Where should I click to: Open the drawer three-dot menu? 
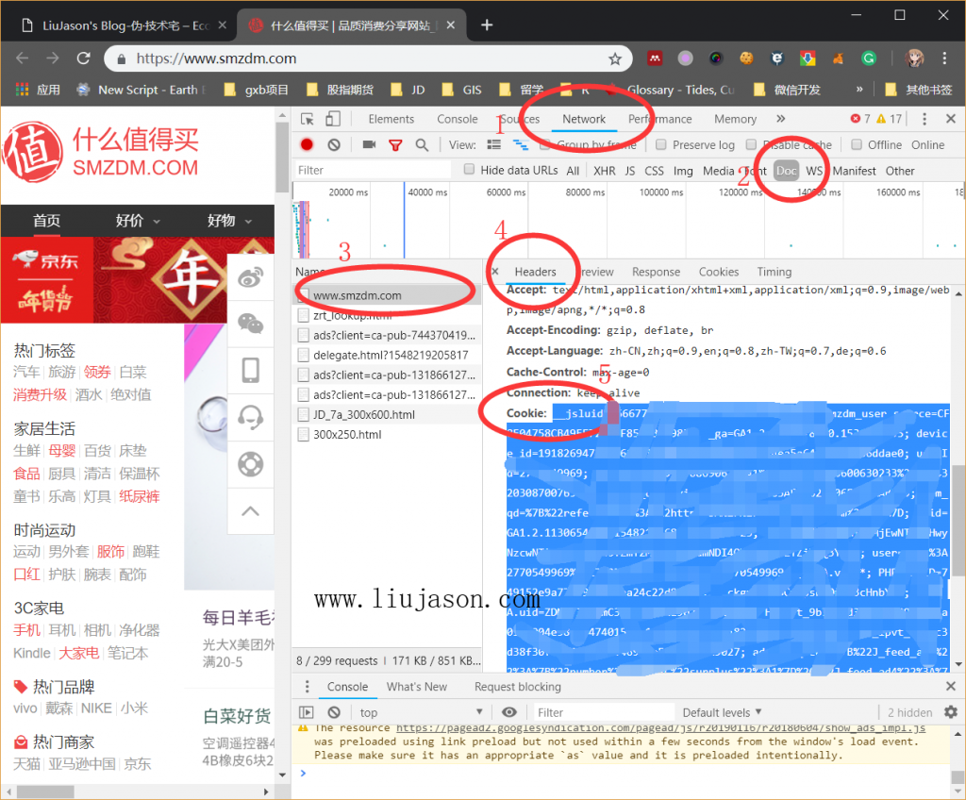tap(307, 687)
